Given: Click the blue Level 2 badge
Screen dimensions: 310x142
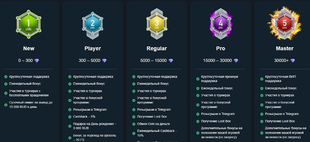Looking at the screenshot, I should click(93, 24).
